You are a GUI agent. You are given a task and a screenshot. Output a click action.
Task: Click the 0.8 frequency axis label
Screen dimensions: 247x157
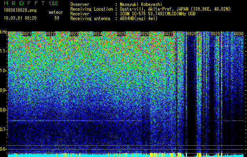click(3, 110)
